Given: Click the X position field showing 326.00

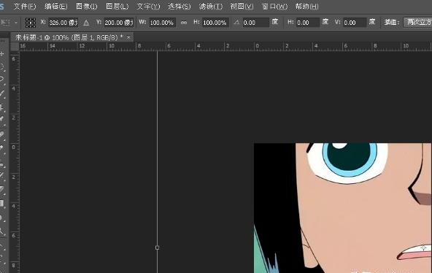Looking at the screenshot, I should 63,23.
